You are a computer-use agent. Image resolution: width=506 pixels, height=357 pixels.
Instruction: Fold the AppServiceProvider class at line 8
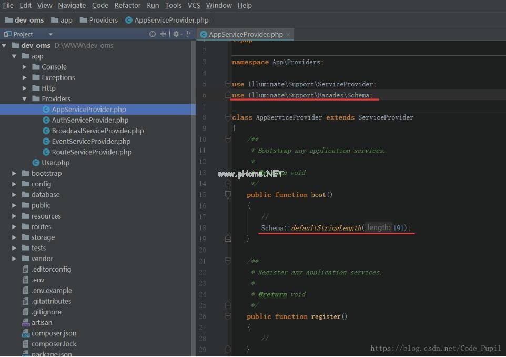[x=228, y=117]
